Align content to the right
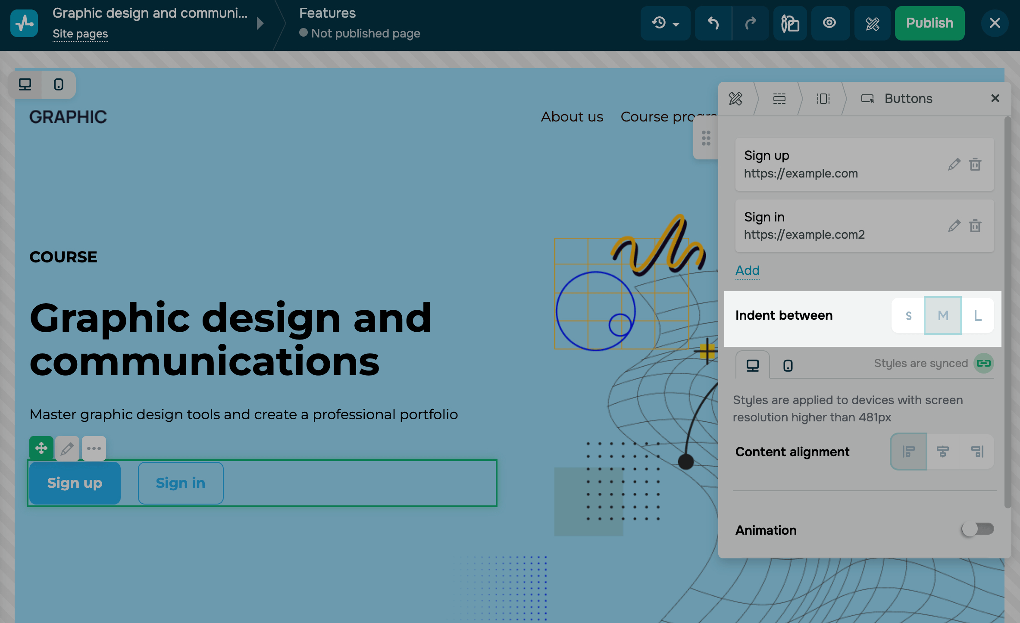Screen dimensions: 1020x623 (977, 452)
